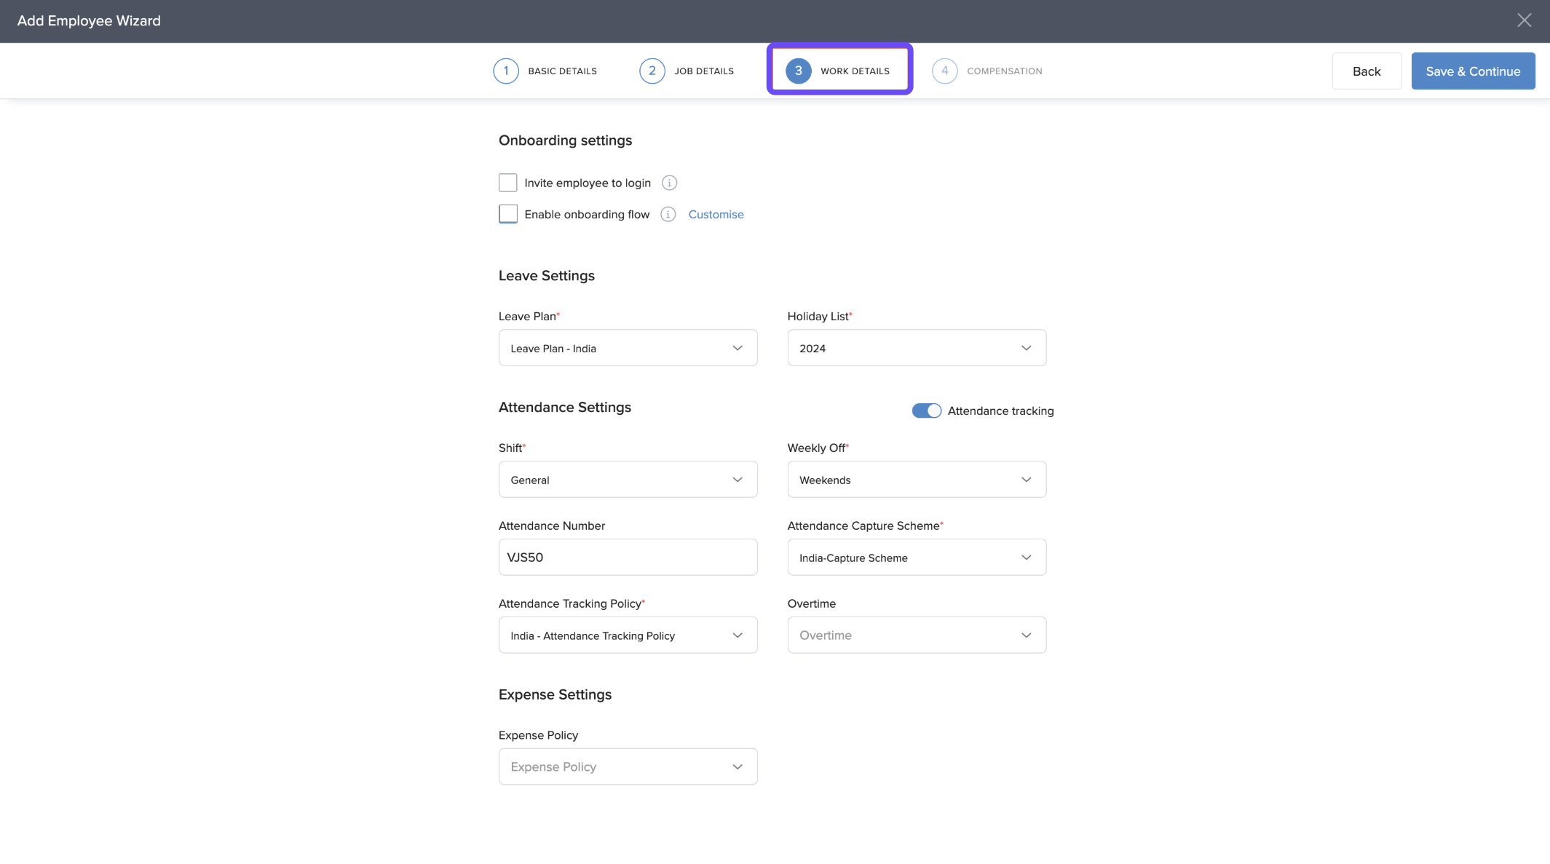Expand the Shift dropdown showing General
This screenshot has height=864, width=1550.
click(x=628, y=480)
